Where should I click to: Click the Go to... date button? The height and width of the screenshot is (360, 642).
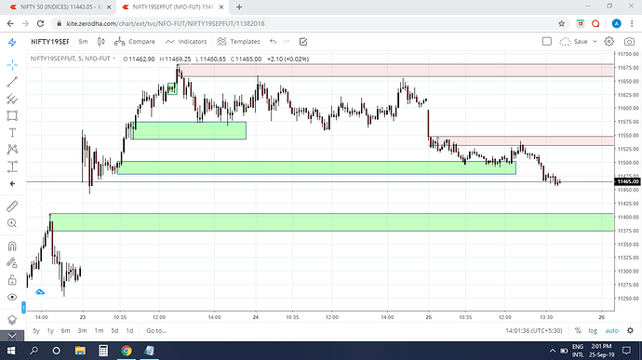pyautogui.click(x=156, y=330)
